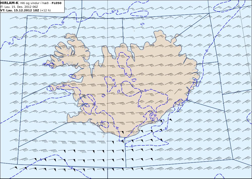The image size is (252, 179).
Task: Click the HIRLAM-K model title text
Action: [10, 3]
